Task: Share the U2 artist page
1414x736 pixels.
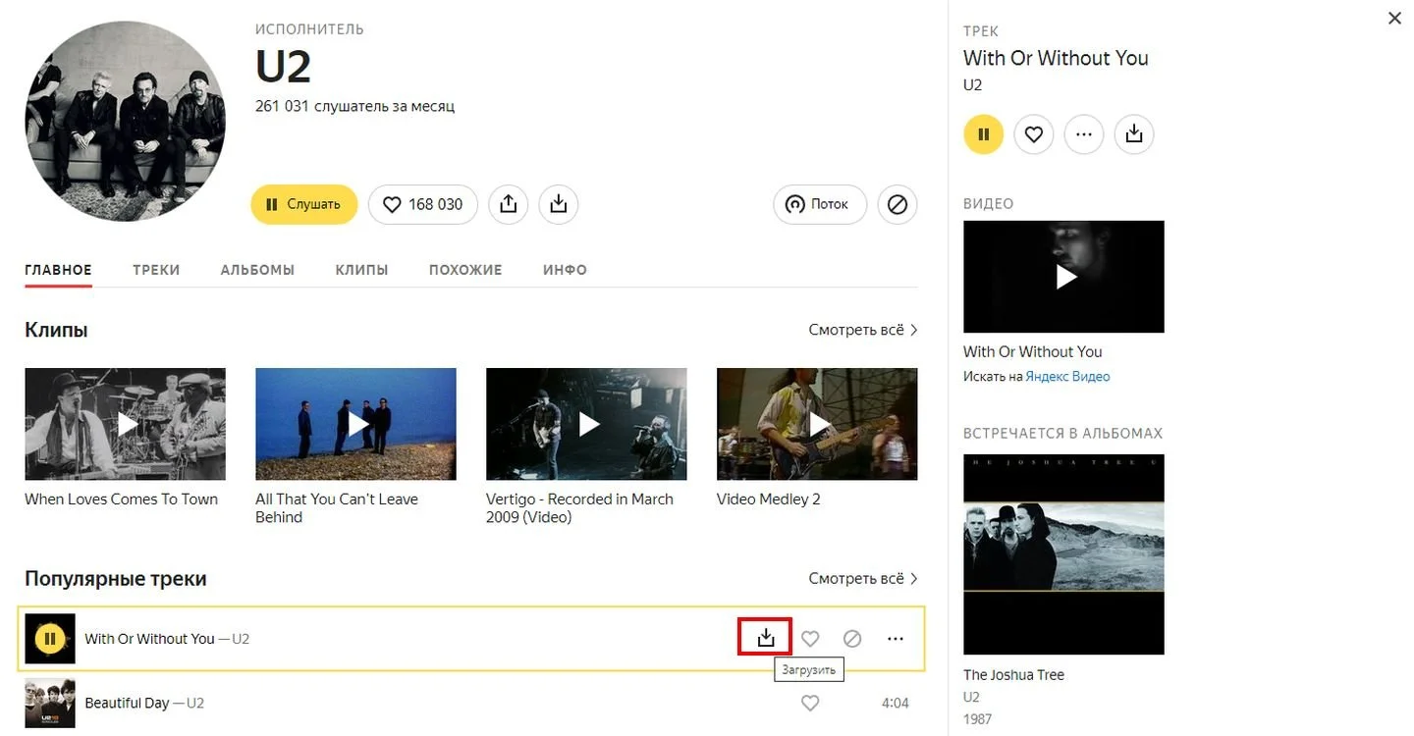Action: (x=509, y=204)
